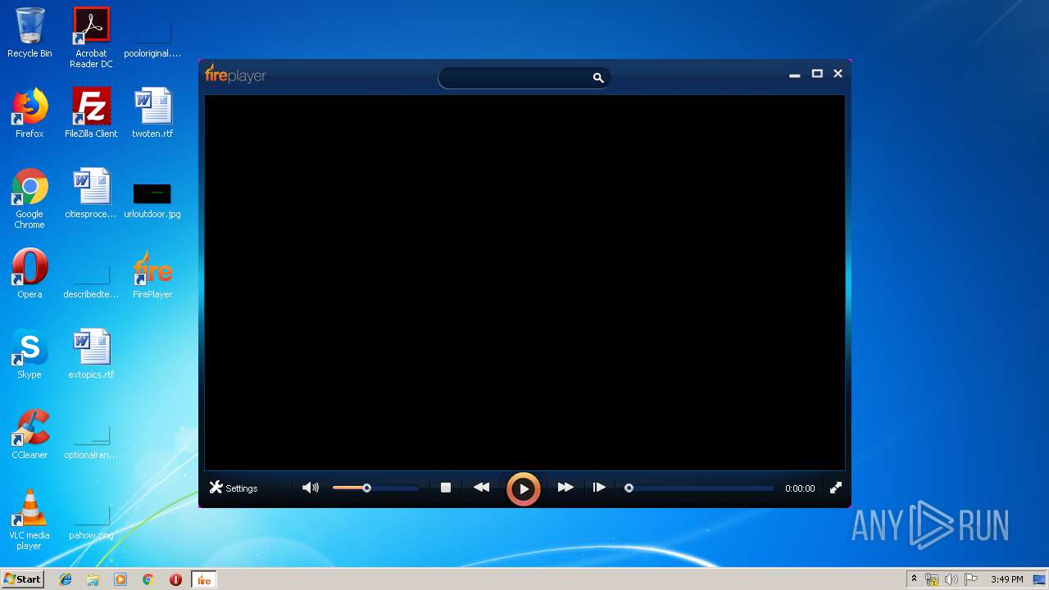The image size is (1049, 590).
Task: Rewind using the double-left arrows
Action: coord(482,488)
